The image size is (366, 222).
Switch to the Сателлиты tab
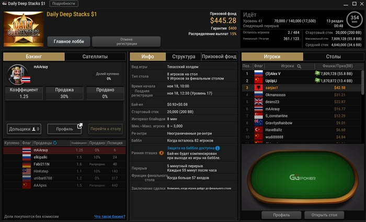[x=95, y=57]
